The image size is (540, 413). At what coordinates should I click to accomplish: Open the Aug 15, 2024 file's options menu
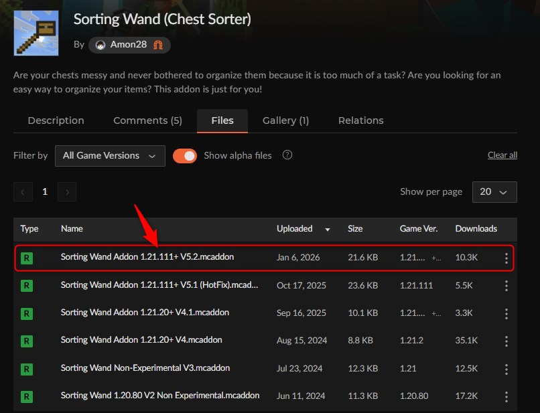[x=507, y=341]
